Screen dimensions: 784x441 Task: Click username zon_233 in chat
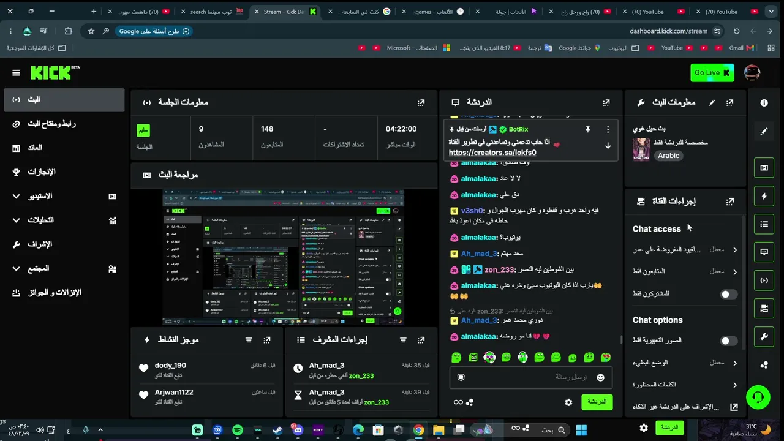point(499,269)
